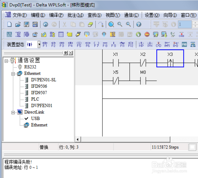Collapse the Ethernet tree node

click(13, 74)
